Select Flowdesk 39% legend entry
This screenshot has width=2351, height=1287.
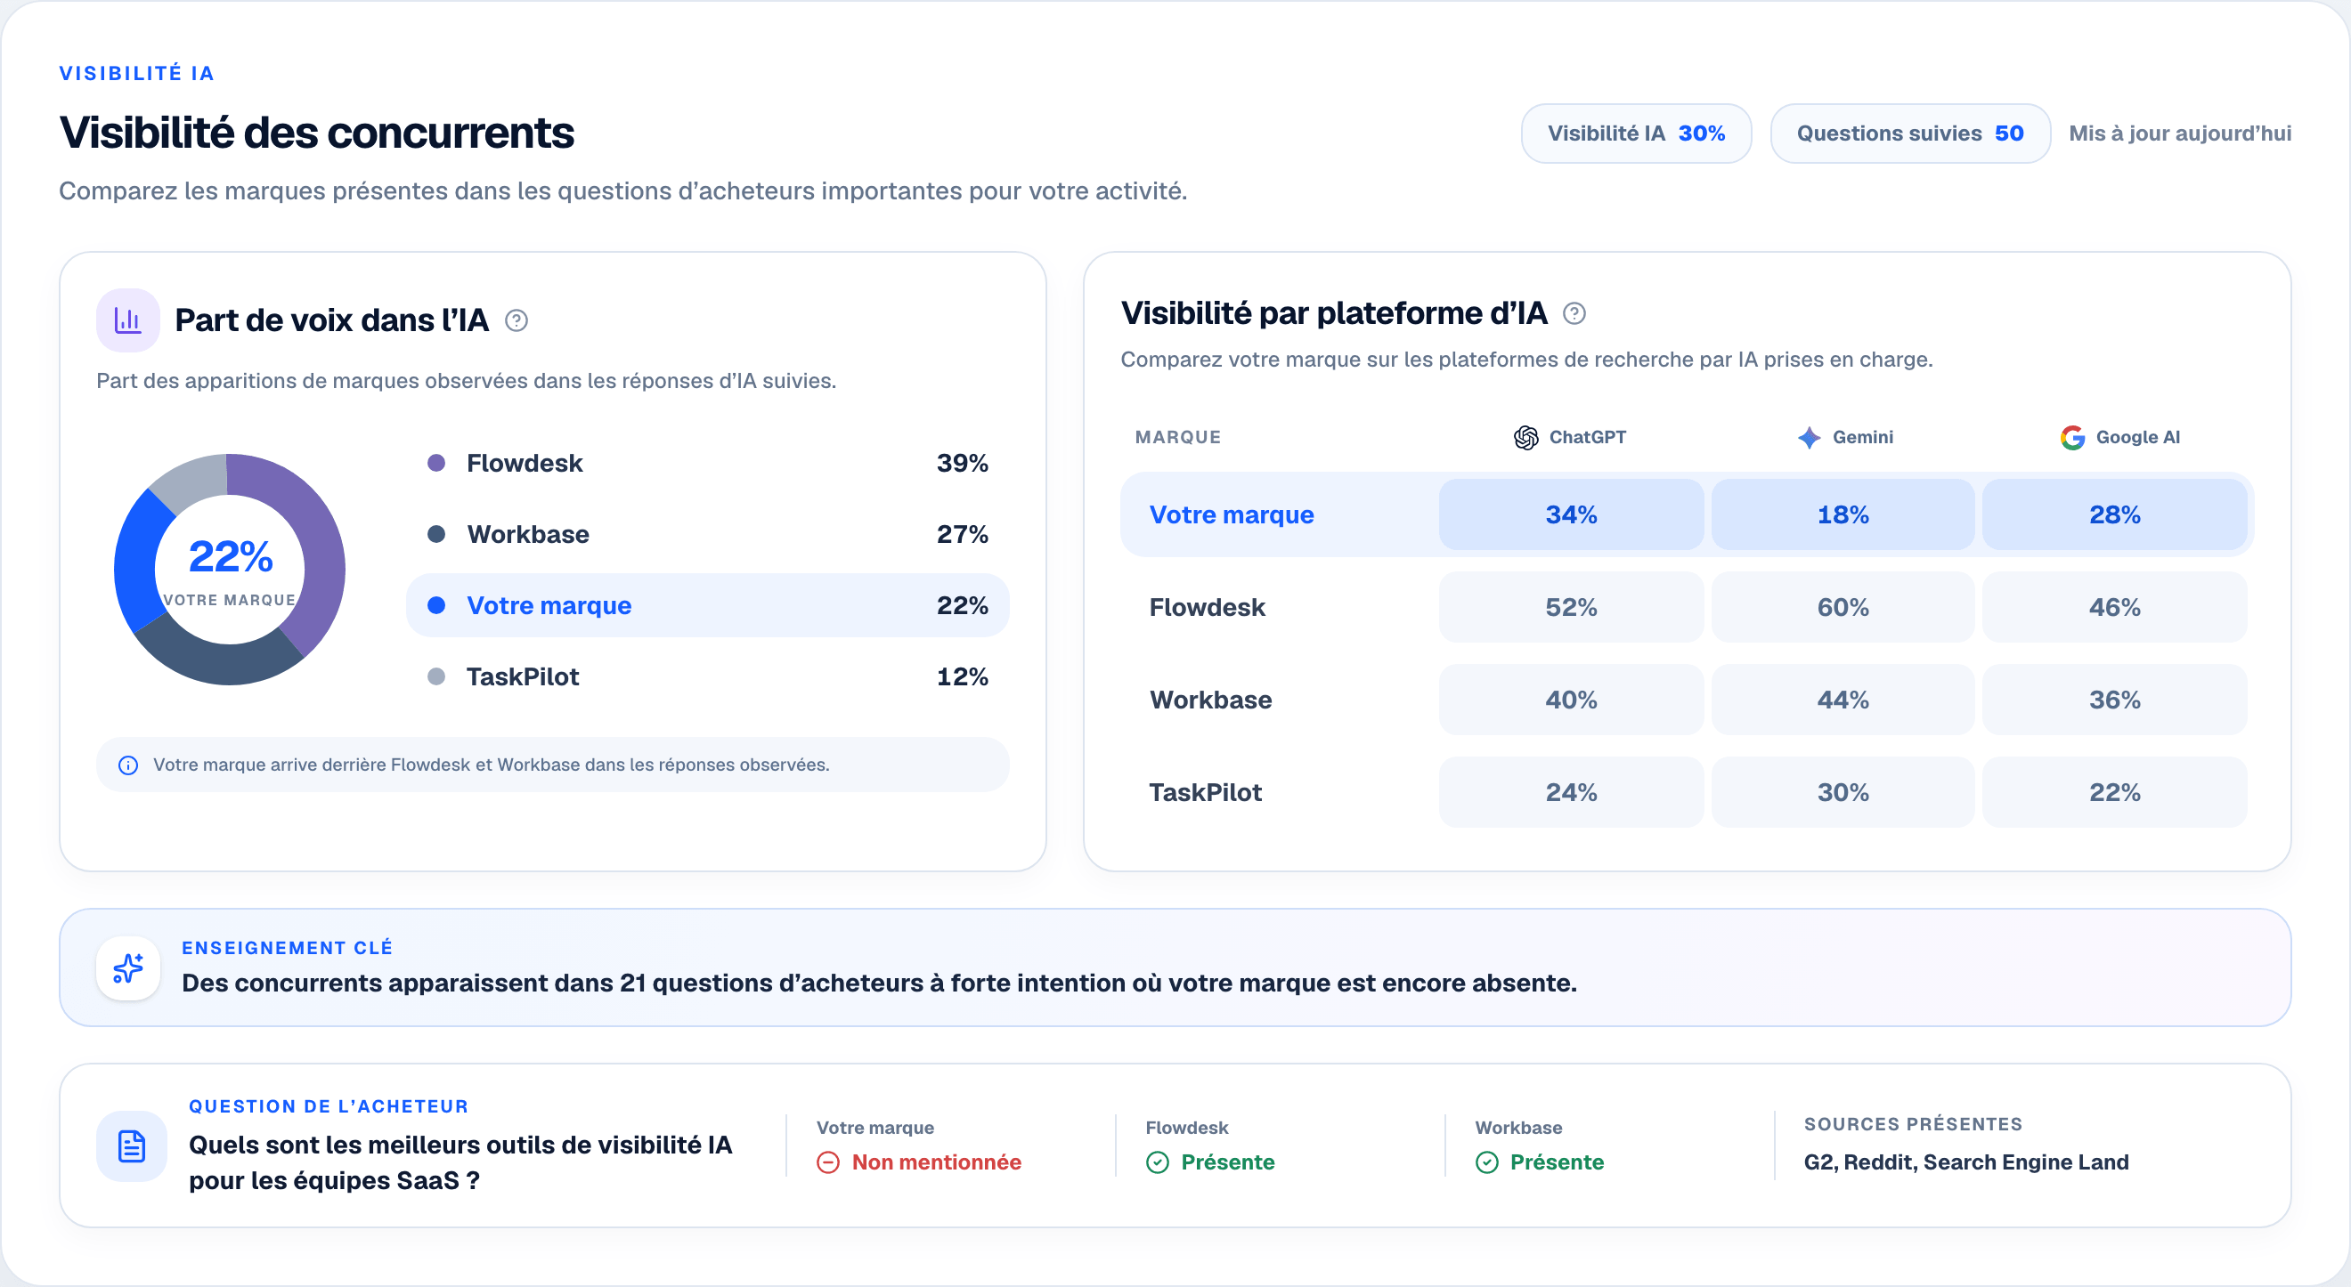coord(707,464)
